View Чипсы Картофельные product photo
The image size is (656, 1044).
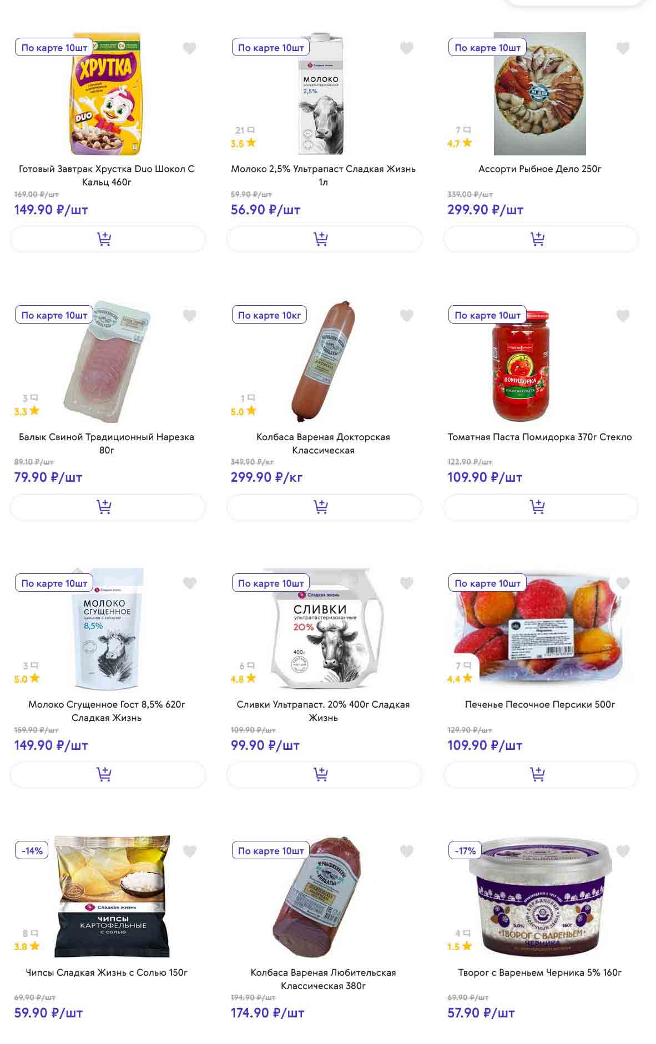click(112, 896)
